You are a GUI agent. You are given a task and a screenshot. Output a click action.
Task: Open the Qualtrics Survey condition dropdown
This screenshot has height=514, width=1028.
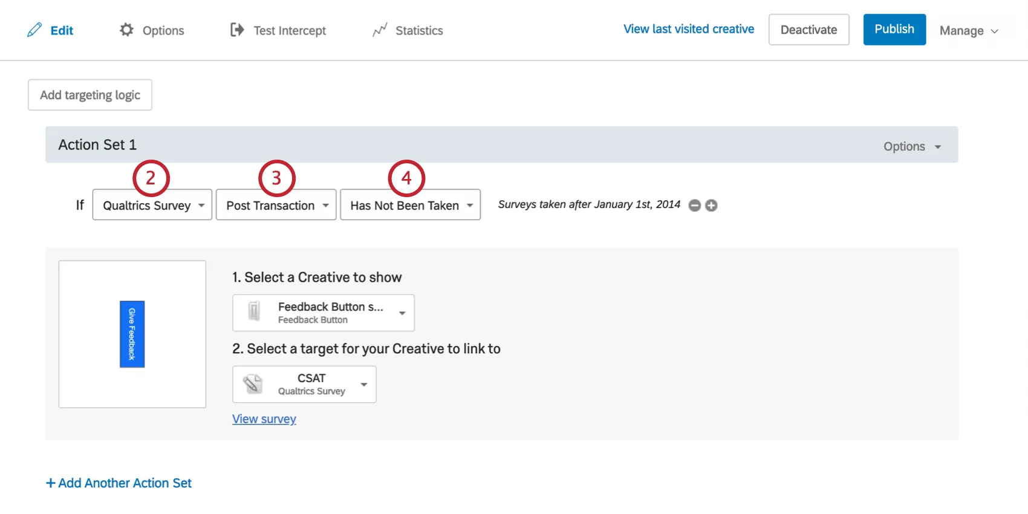(152, 205)
